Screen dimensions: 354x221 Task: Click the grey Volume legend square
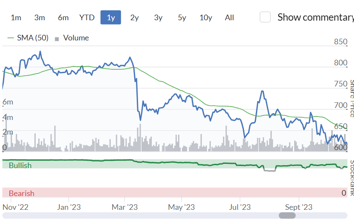57,39
